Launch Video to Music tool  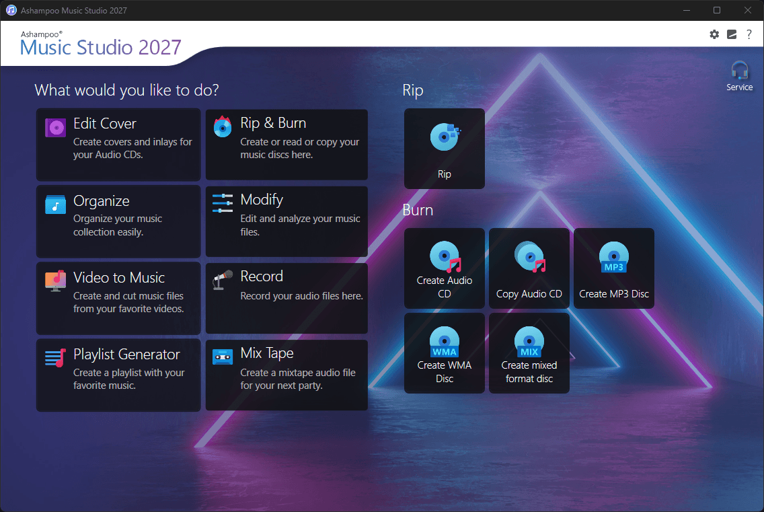coord(118,298)
